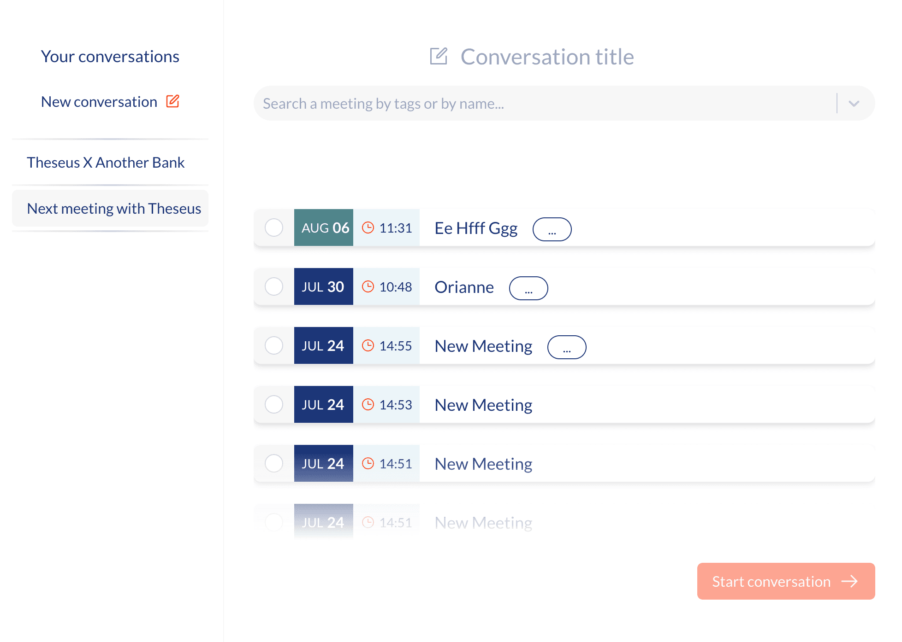
Task: Click the tags button on Ee Hfff Ggg meeting
Action: click(x=553, y=228)
